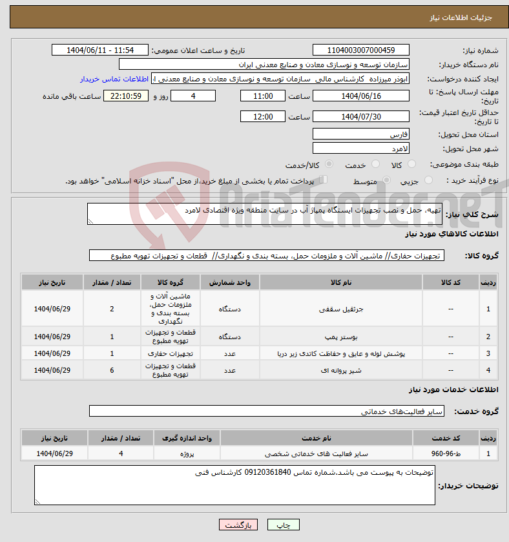Click the نام کالا column header
Viewport: 509px width, 542px height.
340,282
